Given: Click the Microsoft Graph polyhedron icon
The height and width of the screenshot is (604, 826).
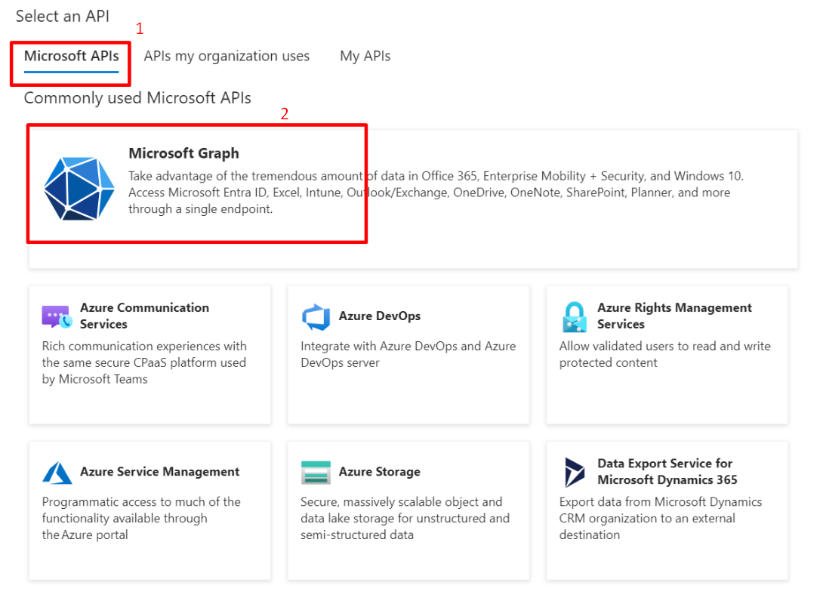Looking at the screenshot, I should [79, 189].
